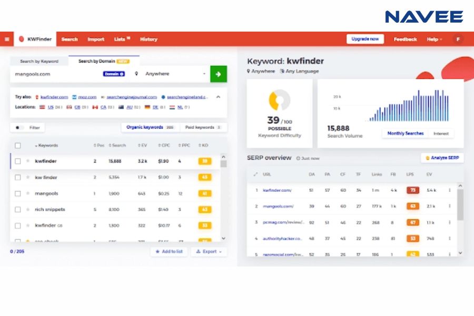
Task: Open the History menu item
Action: click(149, 39)
